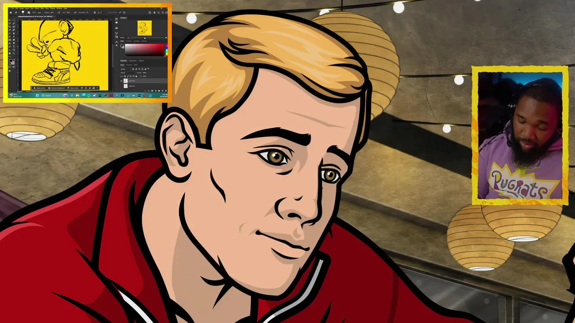Select the Hand tool
Viewport: 575px width, 323px height.
[x=9, y=53]
